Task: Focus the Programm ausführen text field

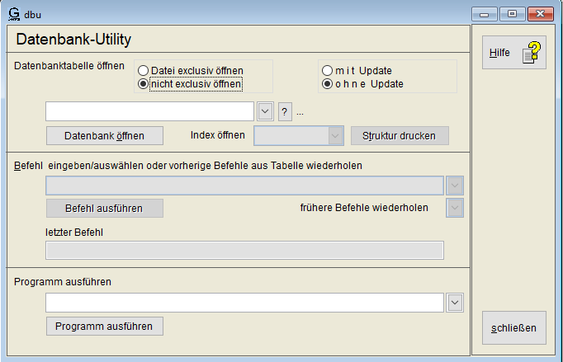Action: pos(245,303)
